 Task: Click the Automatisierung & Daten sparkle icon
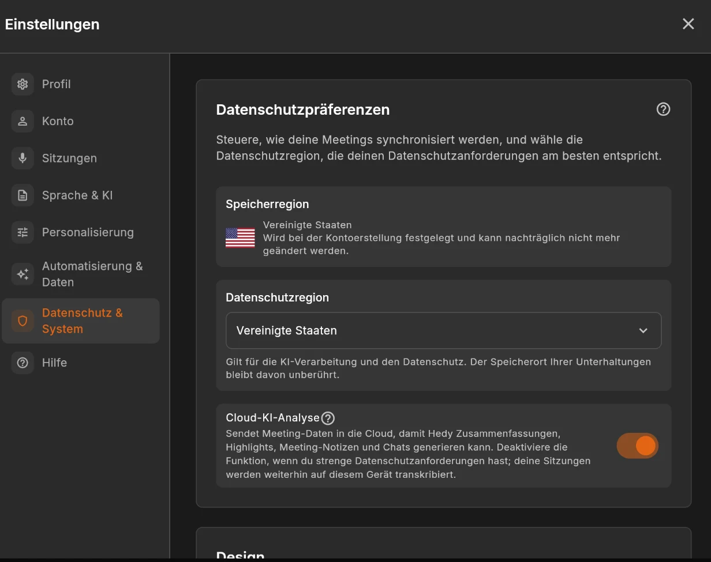point(23,274)
